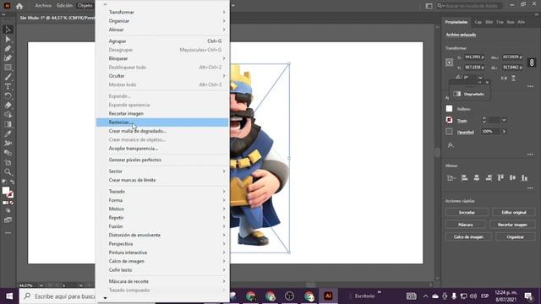The height and width of the screenshot is (304, 541).
Task: Click the Organizar quick action button
Action: 515,237
